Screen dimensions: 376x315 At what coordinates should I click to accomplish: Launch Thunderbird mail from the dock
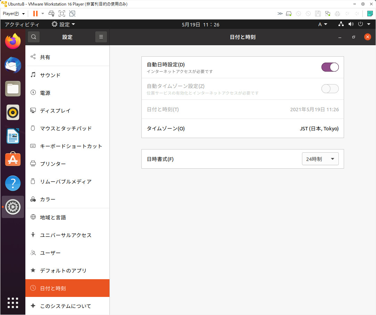coord(13,65)
